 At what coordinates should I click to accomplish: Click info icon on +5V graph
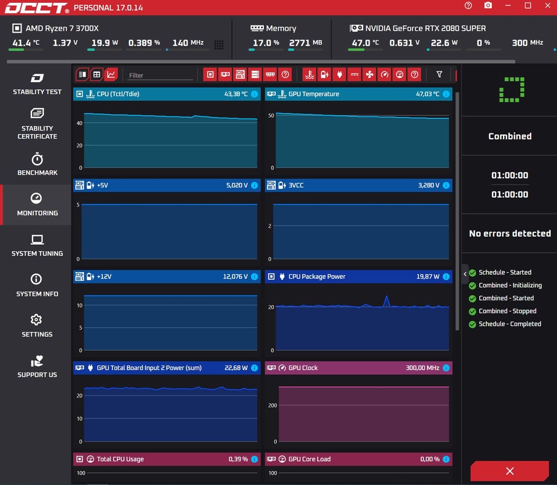click(254, 186)
